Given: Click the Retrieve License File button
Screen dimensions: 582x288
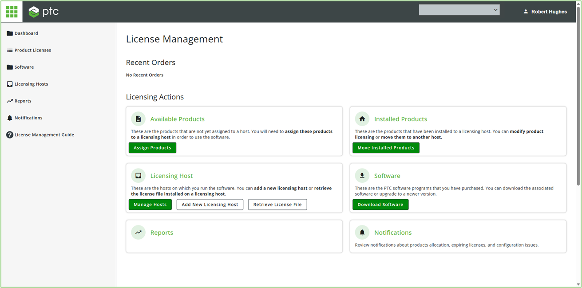Looking at the screenshot, I should pos(277,205).
